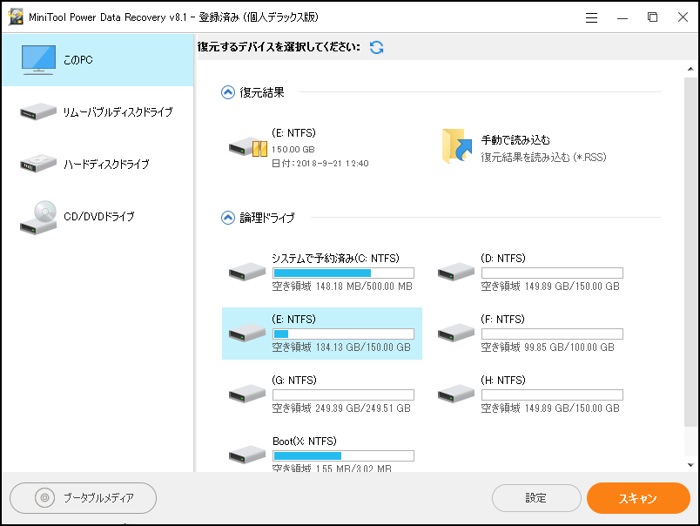Refresh the device list

[376, 48]
